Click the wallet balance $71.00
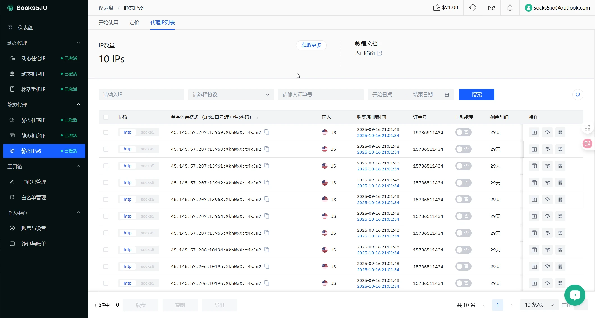 [446, 8]
